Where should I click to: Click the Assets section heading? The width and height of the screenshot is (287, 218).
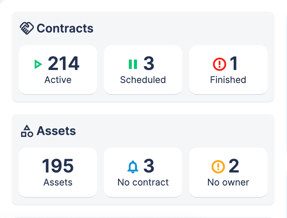[x=56, y=131]
